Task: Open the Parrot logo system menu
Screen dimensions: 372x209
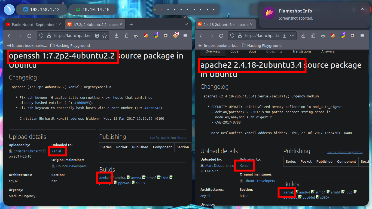Action: coord(9,10)
